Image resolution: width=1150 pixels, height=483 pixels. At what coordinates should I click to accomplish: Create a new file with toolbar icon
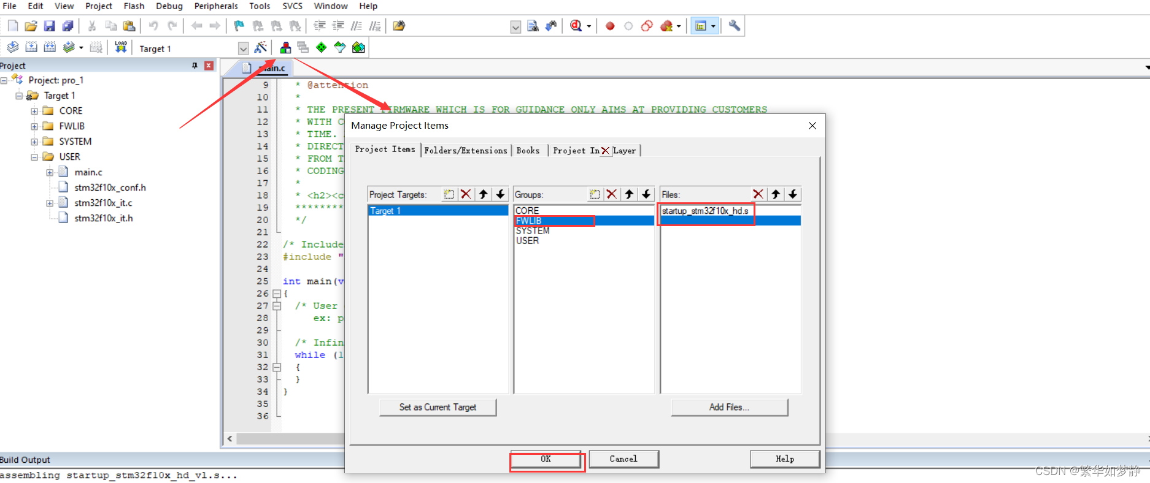(x=13, y=26)
